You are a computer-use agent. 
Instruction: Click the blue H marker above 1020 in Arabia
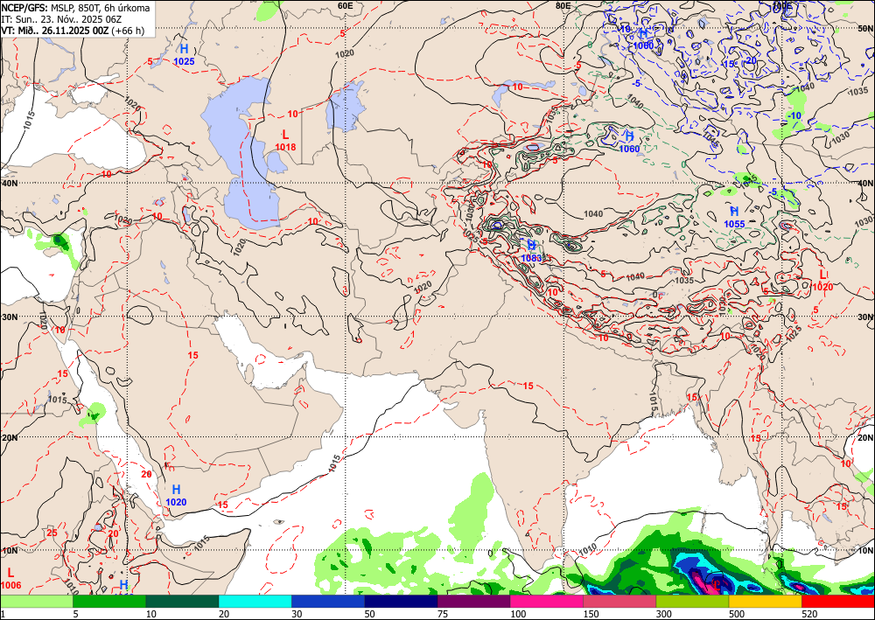click(x=176, y=490)
